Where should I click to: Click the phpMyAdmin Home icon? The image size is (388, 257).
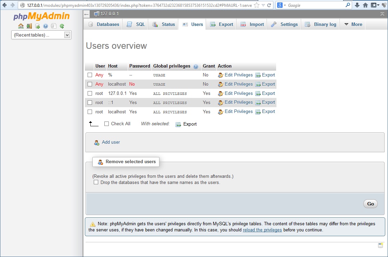[x=21, y=26]
